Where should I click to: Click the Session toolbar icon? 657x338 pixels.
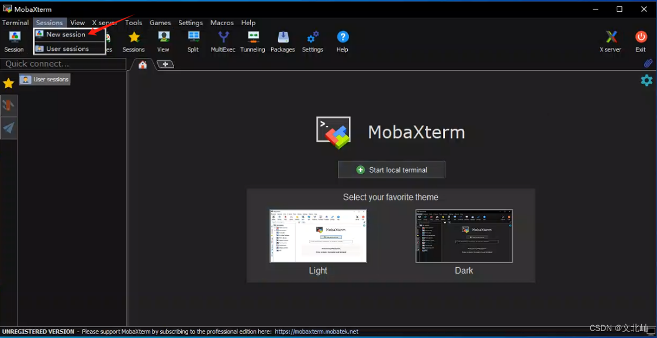[14, 42]
